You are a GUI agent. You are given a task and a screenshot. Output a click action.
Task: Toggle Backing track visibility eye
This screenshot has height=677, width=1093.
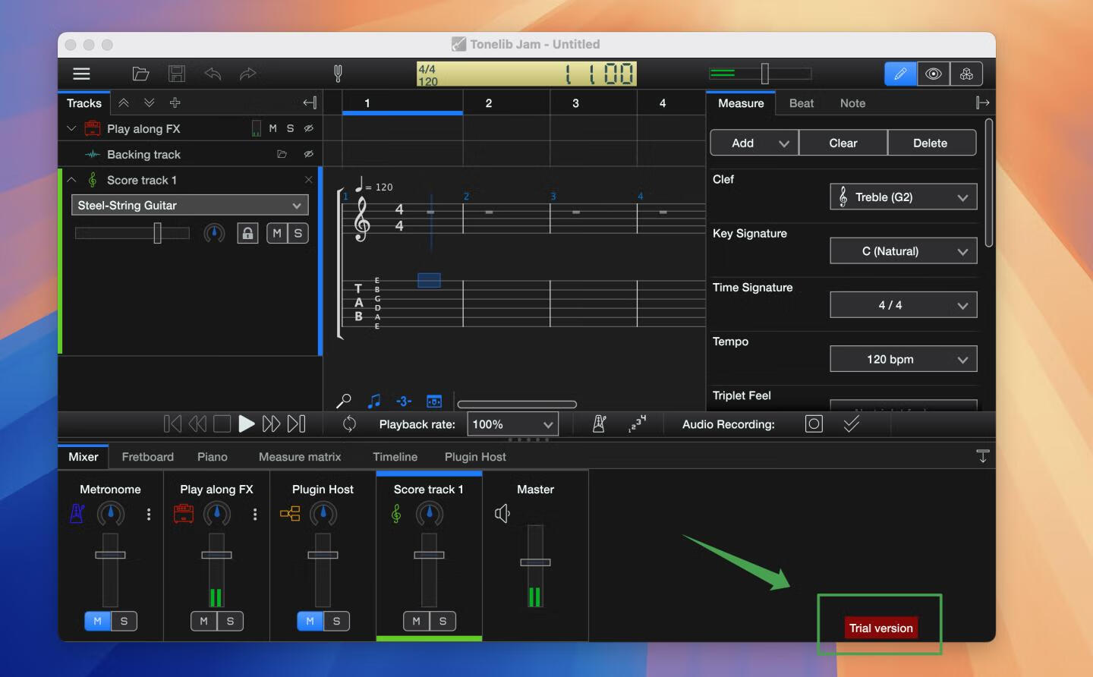pyautogui.click(x=308, y=154)
